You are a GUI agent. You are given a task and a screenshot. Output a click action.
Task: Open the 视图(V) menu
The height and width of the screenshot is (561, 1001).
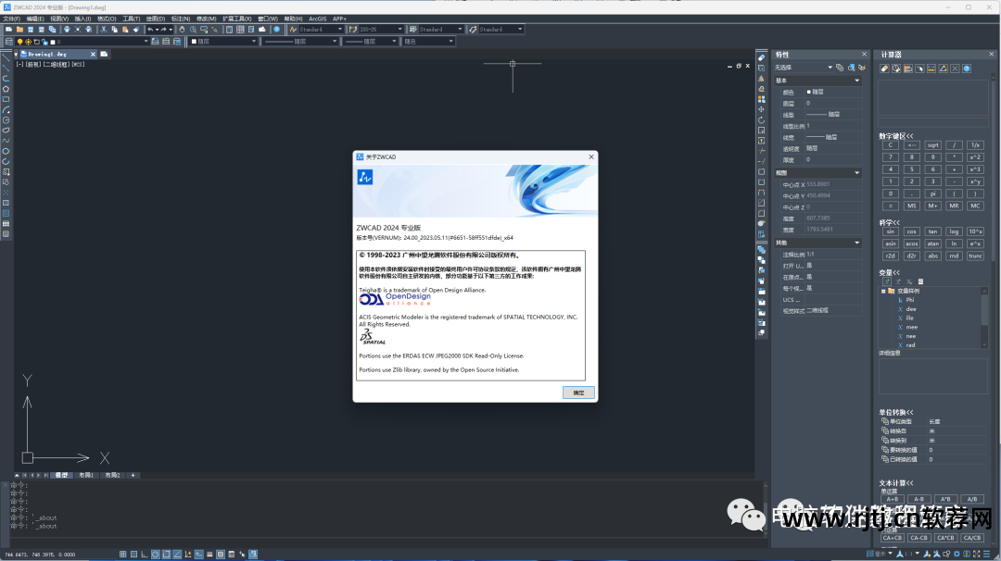(59, 19)
